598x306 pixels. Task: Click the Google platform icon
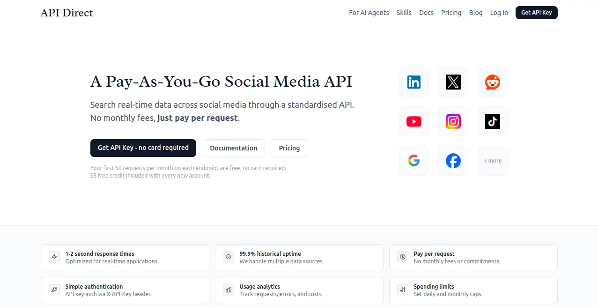click(414, 161)
